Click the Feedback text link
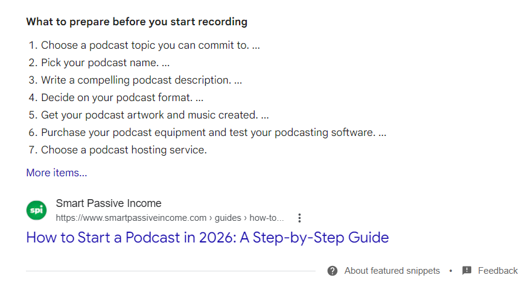The height and width of the screenshot is (290, 531). (x=498, y=271)
